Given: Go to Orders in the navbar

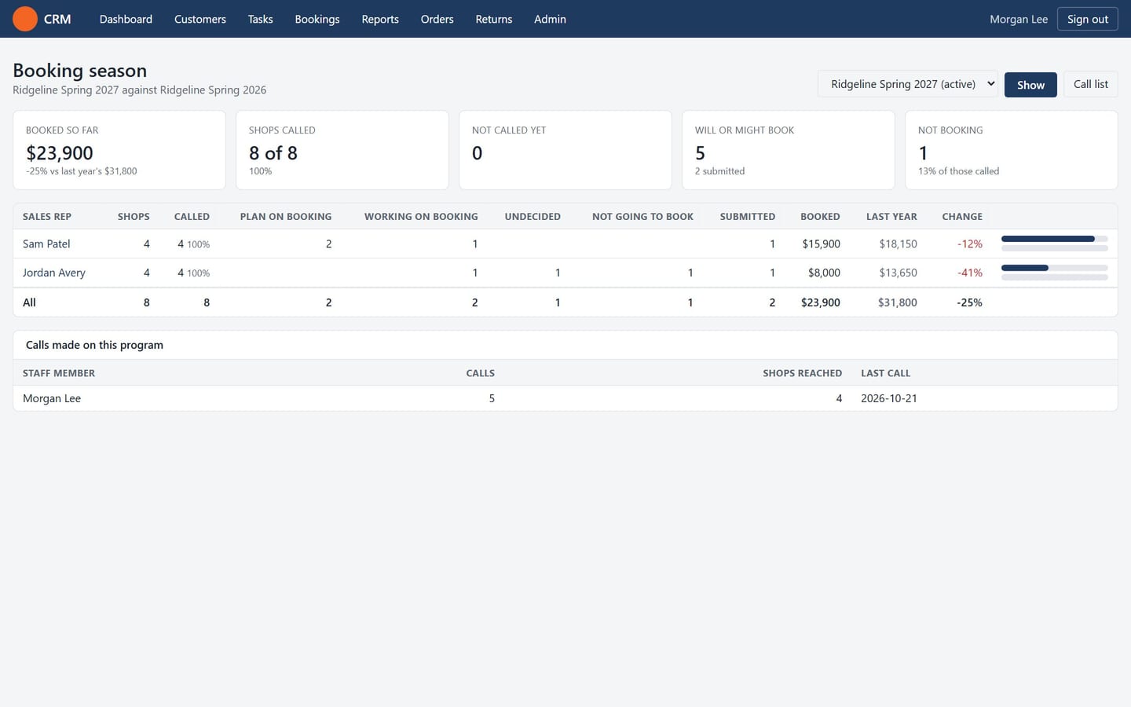Looking at the screenshot, I should click(x=437, y=19).
